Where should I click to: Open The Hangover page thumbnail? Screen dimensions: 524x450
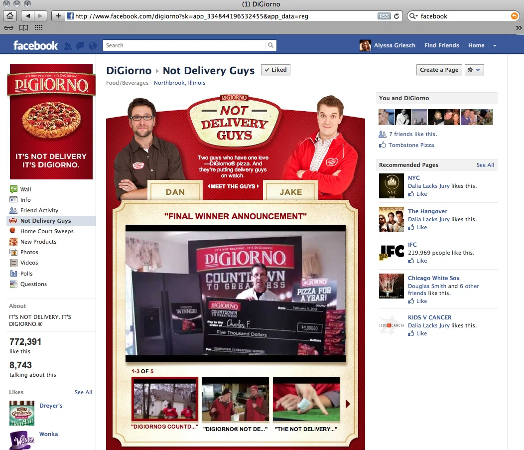point(392,219)
